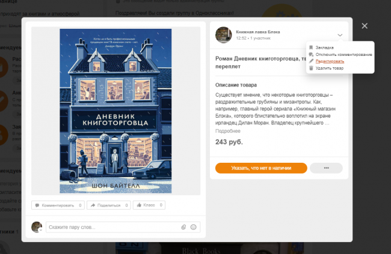
Task: Expand description via Подробнее link
Action: 228,131
